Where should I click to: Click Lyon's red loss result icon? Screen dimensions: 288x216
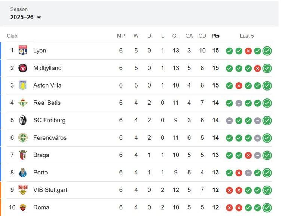pyautogui.click(x=248, y=51)
